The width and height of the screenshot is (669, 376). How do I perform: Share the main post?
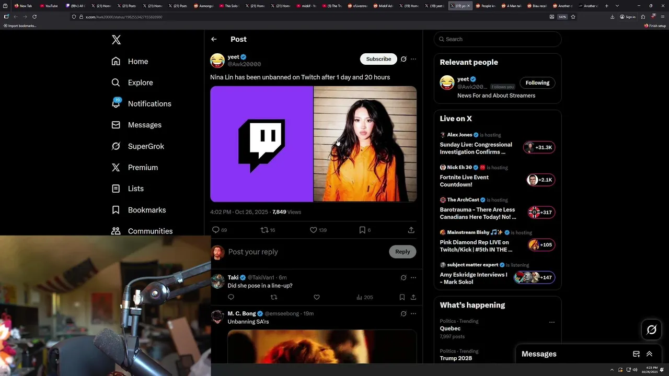(411, 230)
